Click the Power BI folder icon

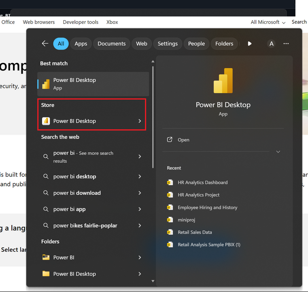[x=46, y=257]
